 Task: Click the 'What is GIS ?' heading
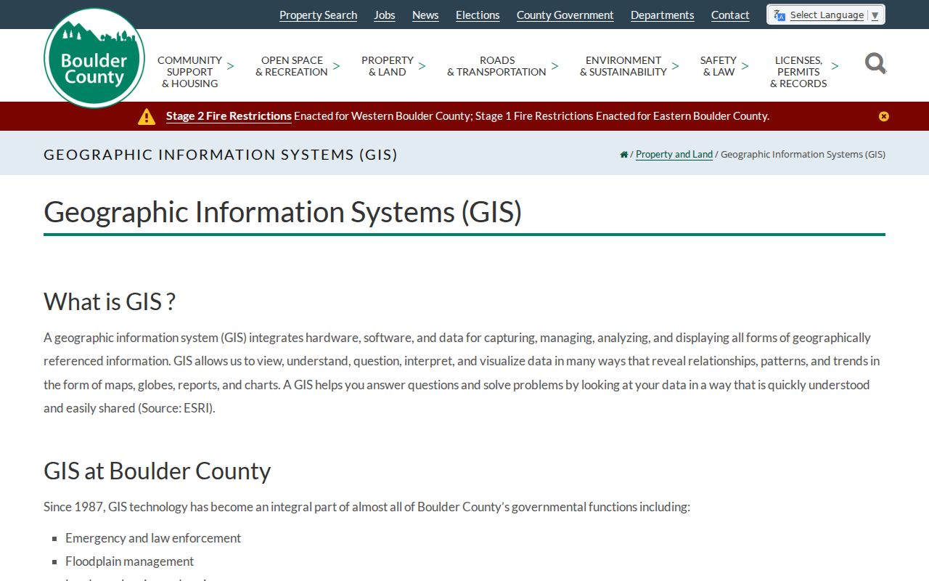pos(110,301)
